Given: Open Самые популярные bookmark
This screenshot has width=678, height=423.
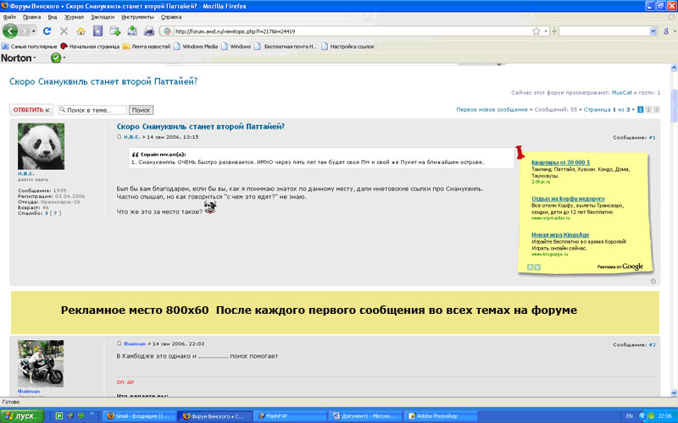Looking at the screenshot, I should pos(30,47).
